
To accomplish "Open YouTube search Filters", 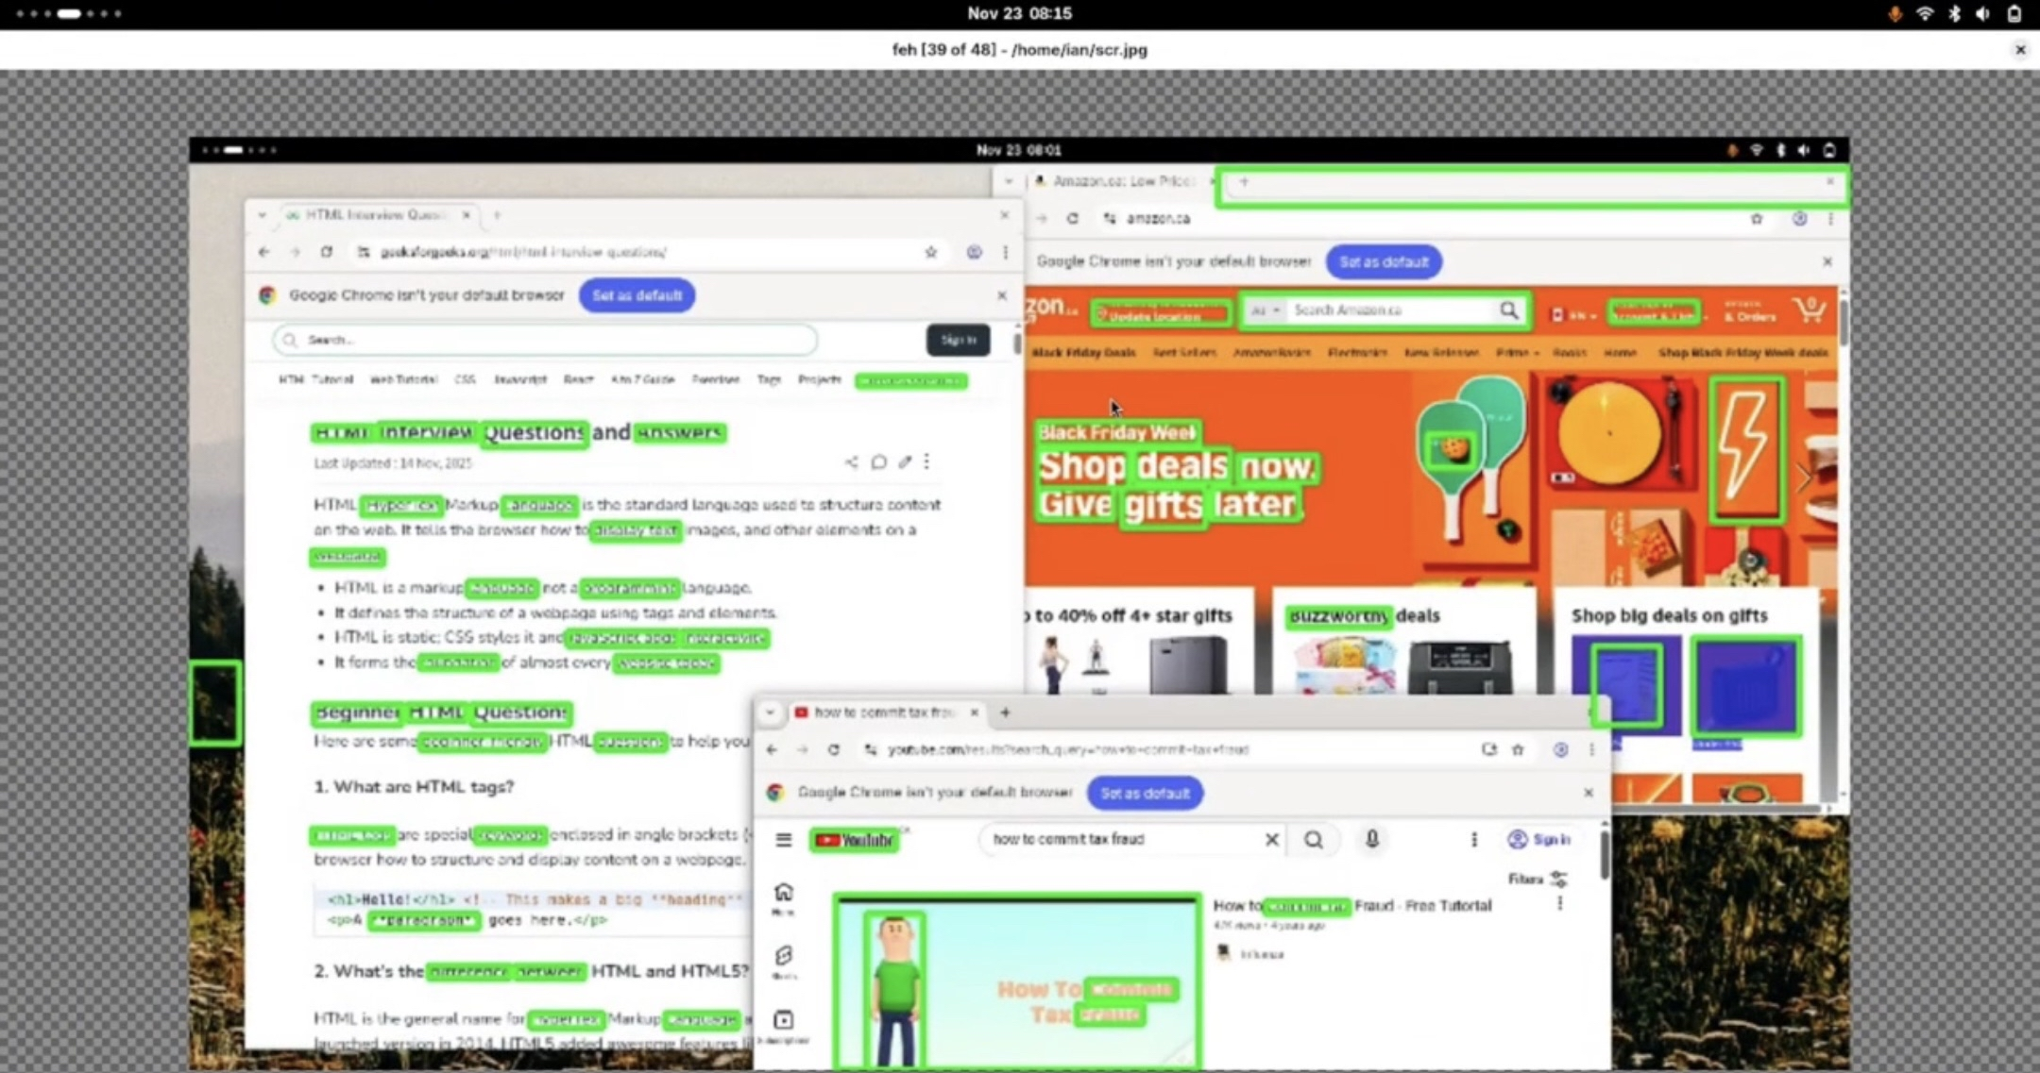I will (1538, 879).
